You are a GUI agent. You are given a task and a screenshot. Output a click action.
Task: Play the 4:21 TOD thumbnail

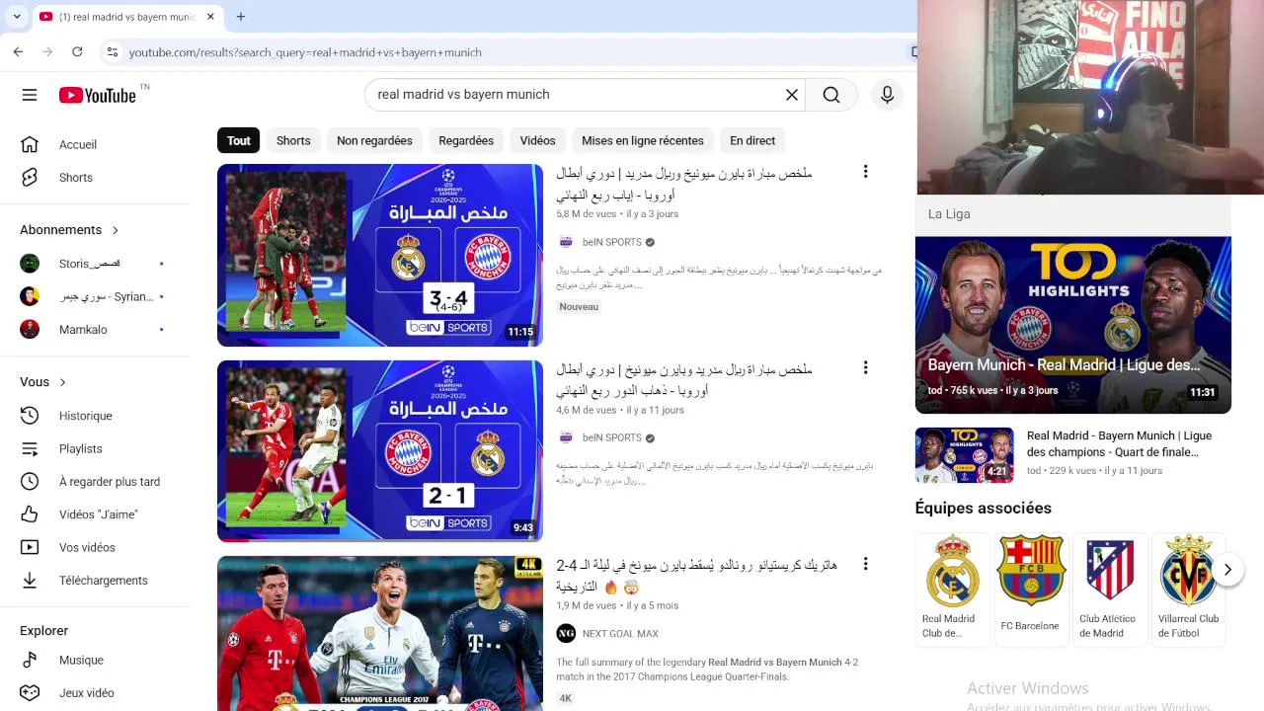coord(964,455)
